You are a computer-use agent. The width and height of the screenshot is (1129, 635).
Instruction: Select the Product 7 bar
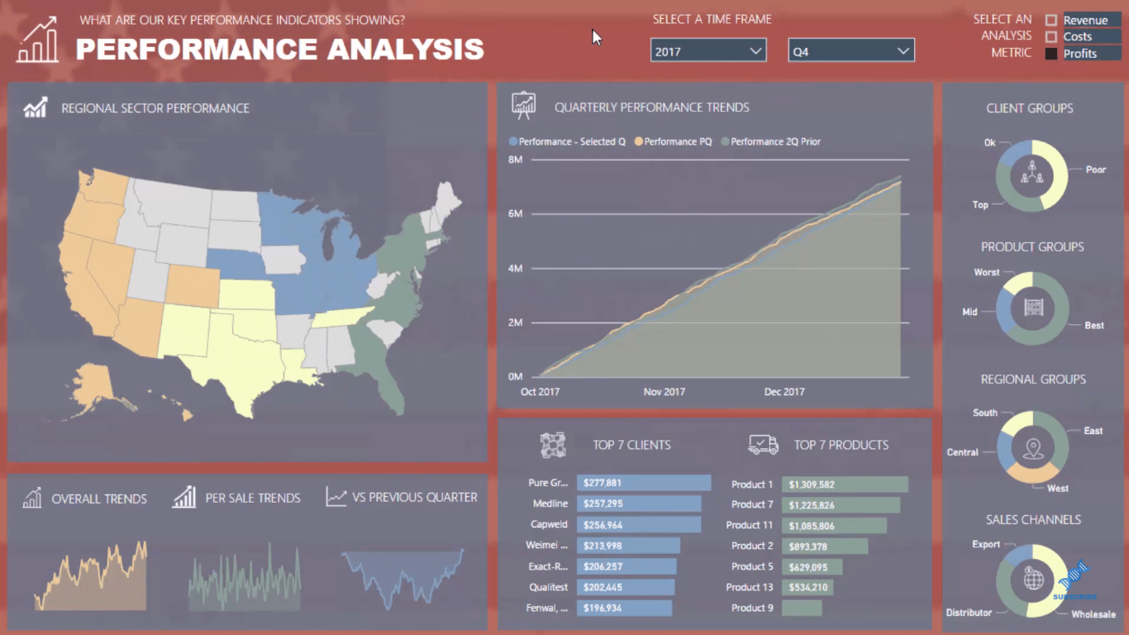[841, 504]
